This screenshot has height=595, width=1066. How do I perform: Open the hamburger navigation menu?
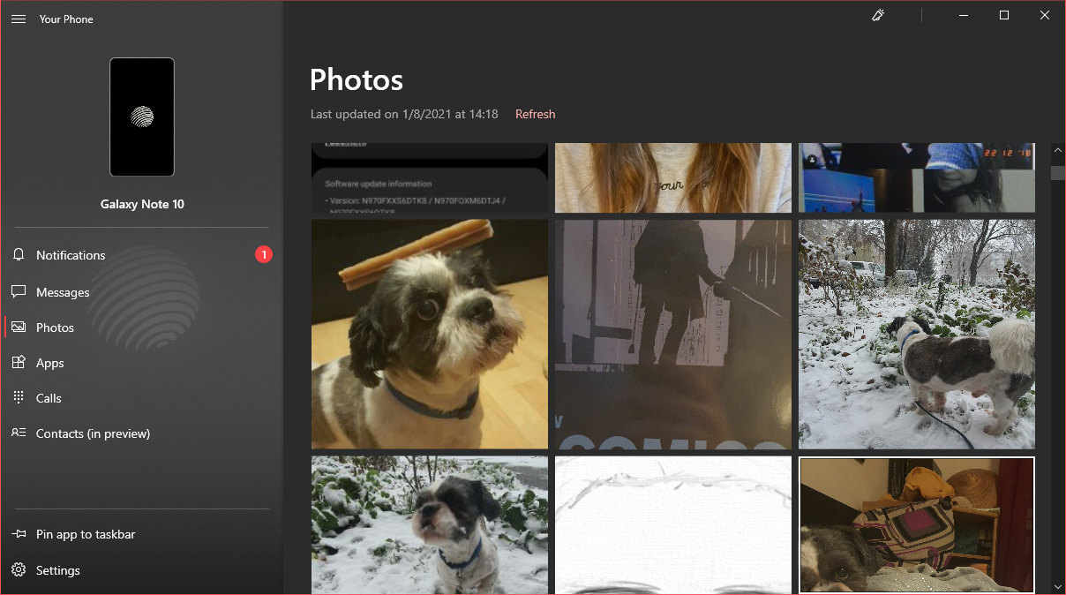[x=19, y=19]
